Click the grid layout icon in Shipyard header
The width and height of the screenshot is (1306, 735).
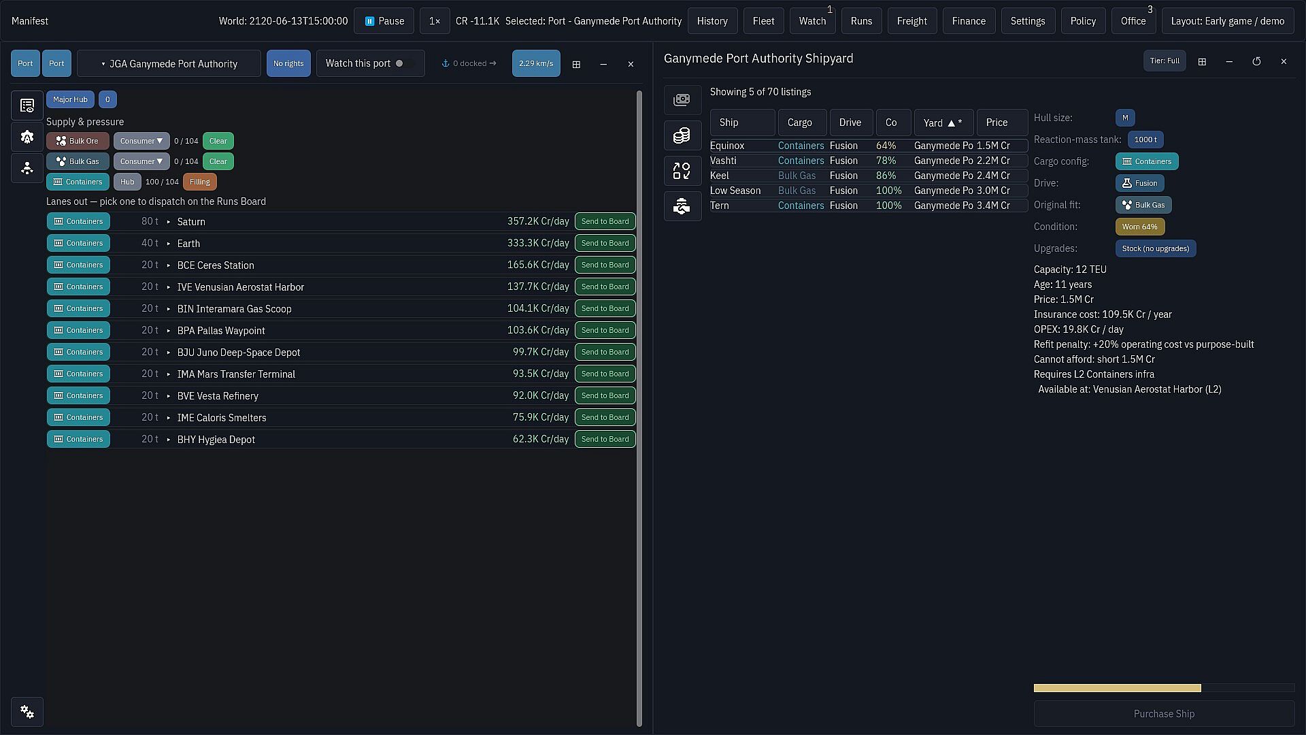(1202, 61)
